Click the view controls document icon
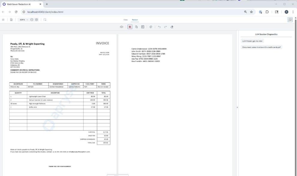297x176 pixels. pos(11,20)
